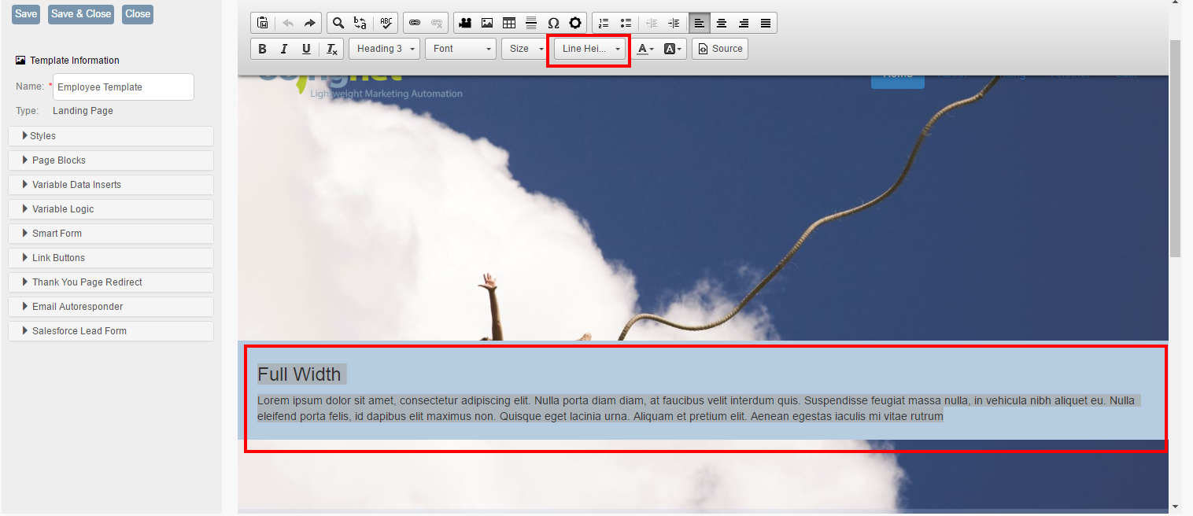This screenshot has width=1193, height=516.
Task: Toggle italic formatting
Action: [x=285, y=49]
